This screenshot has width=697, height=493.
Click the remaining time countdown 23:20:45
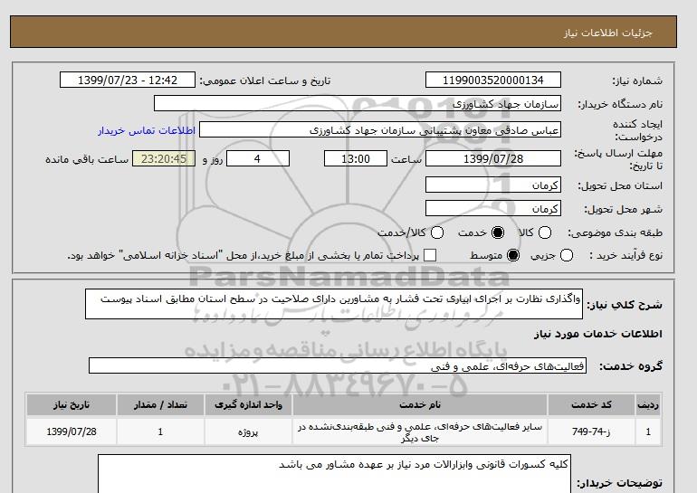164,159
